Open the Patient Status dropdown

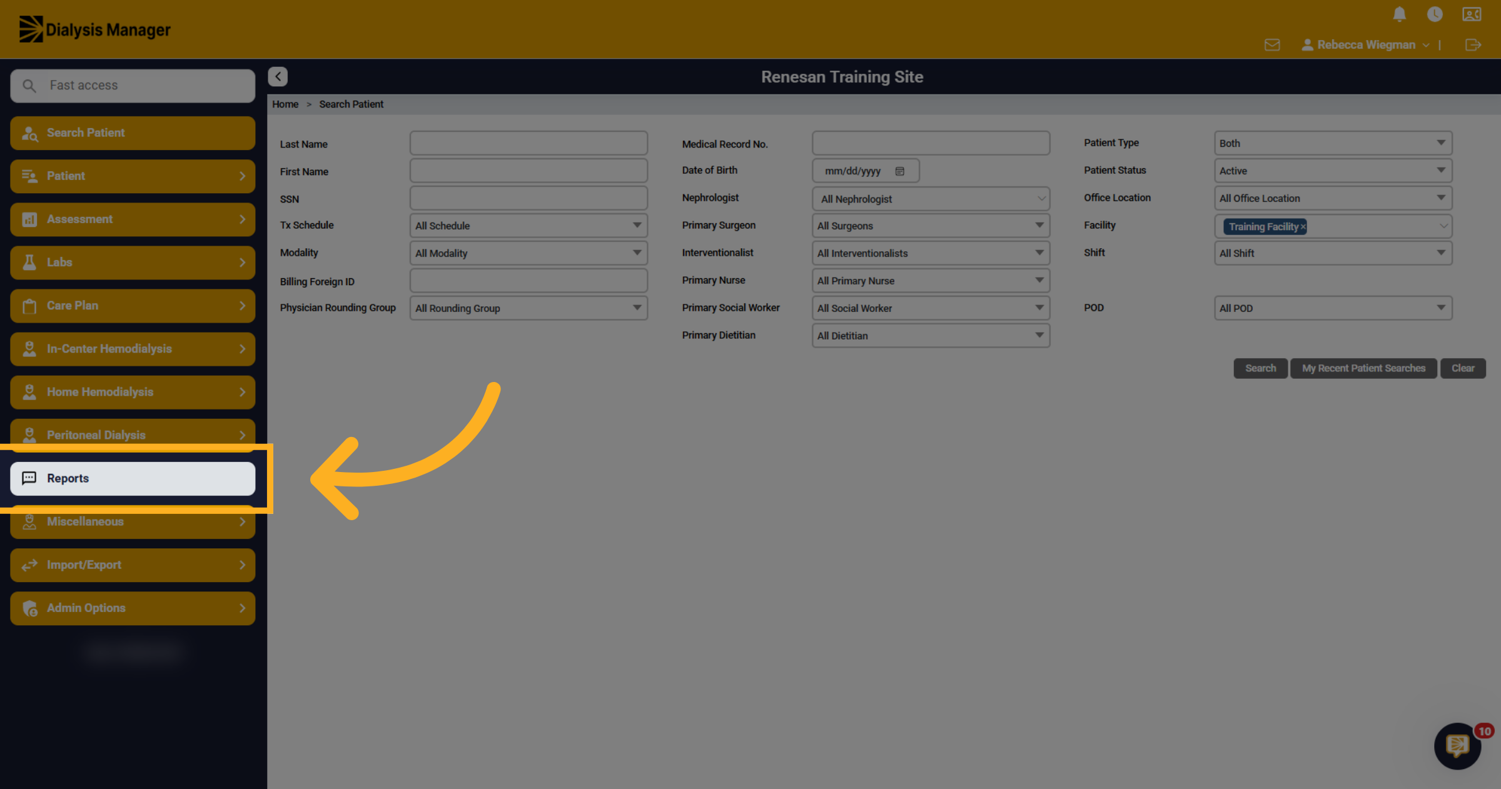click(x=1333, y=171)
